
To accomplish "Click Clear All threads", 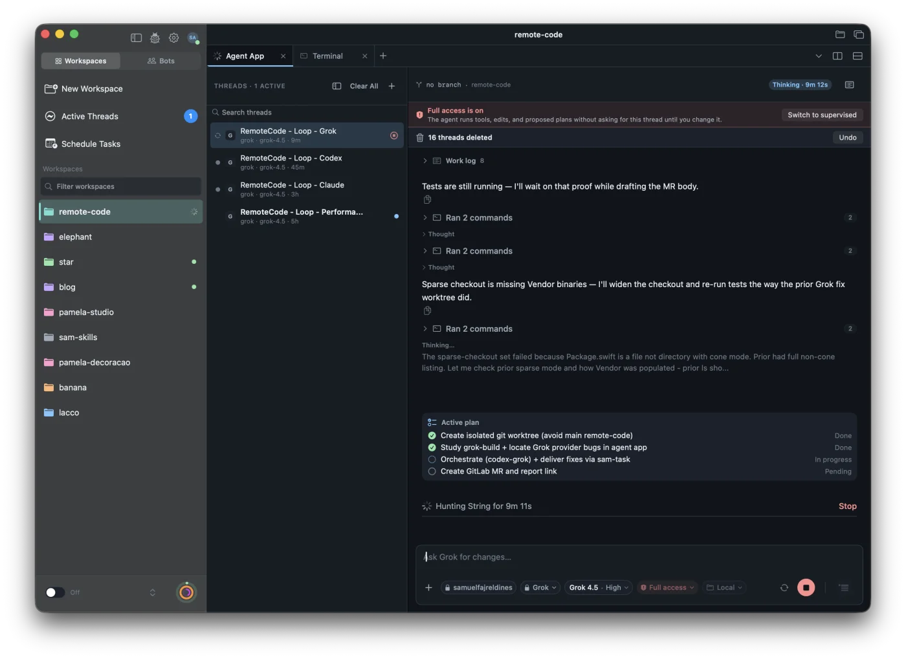I will (x=364, y=86).
